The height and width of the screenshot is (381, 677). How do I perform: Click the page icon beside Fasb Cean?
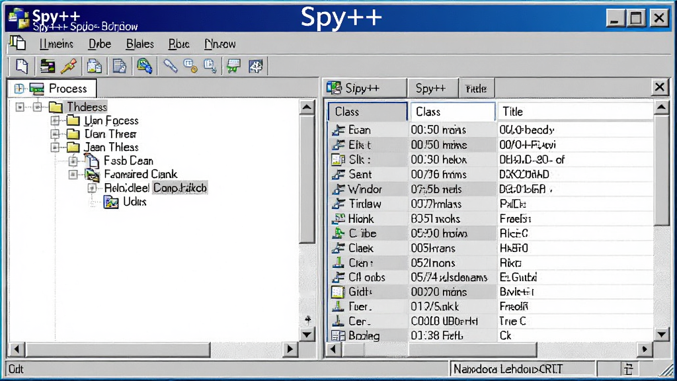(91, 161)
